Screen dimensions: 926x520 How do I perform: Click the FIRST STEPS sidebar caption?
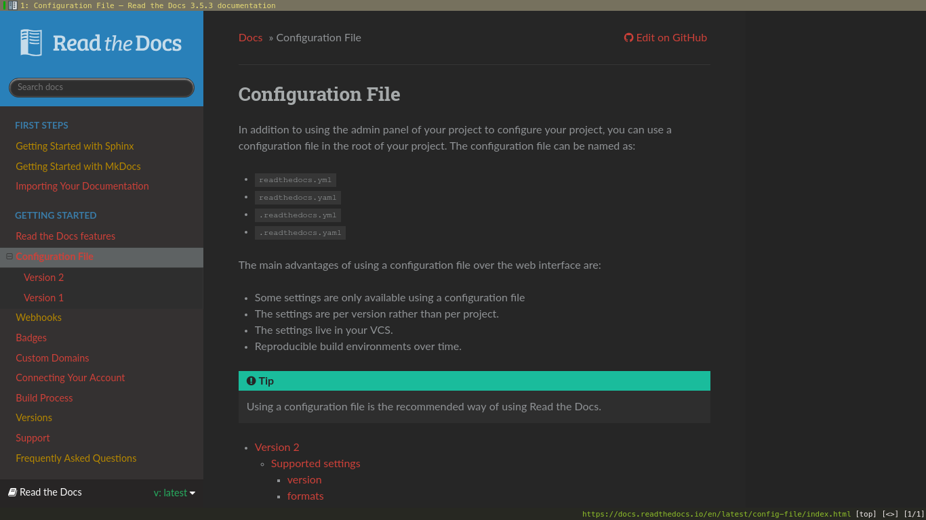41,125
